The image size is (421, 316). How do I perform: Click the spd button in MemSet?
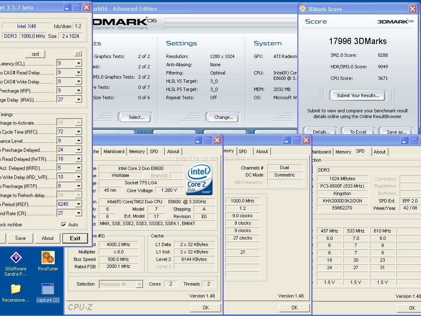[x=35, y=54]
